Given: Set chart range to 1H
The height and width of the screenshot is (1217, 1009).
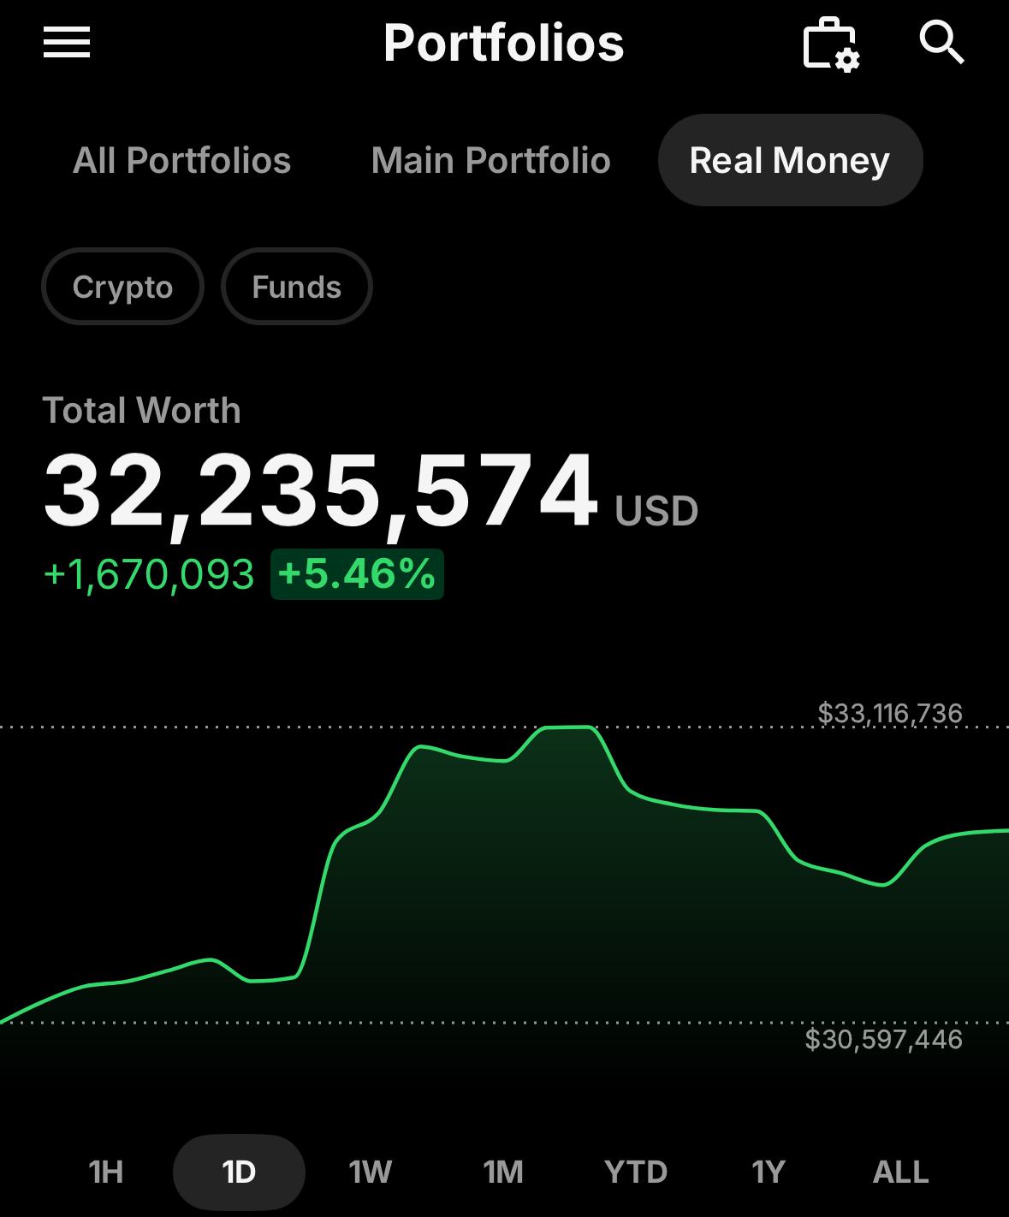Looking at the screenshot, I should 106,1172.
